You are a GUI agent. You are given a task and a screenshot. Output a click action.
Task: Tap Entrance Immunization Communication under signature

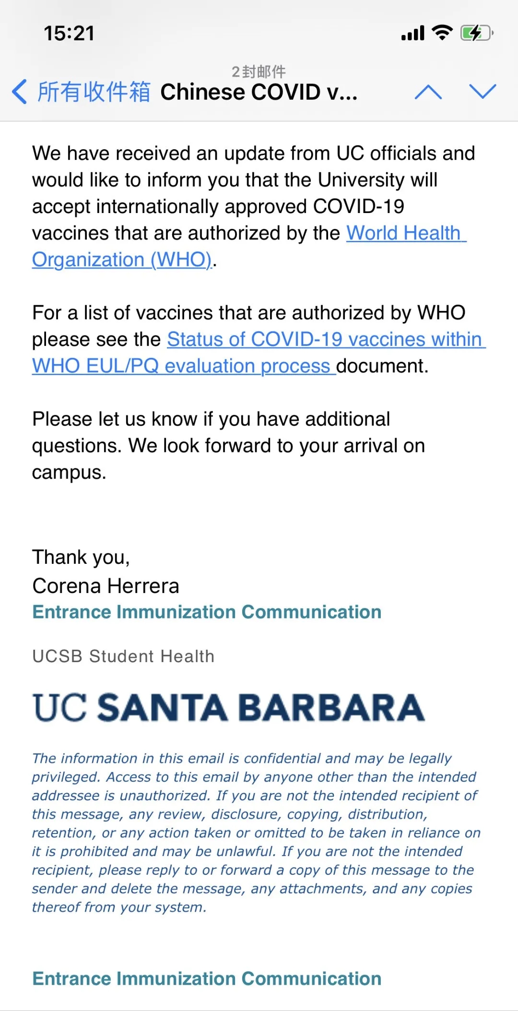tap(207, 612)
